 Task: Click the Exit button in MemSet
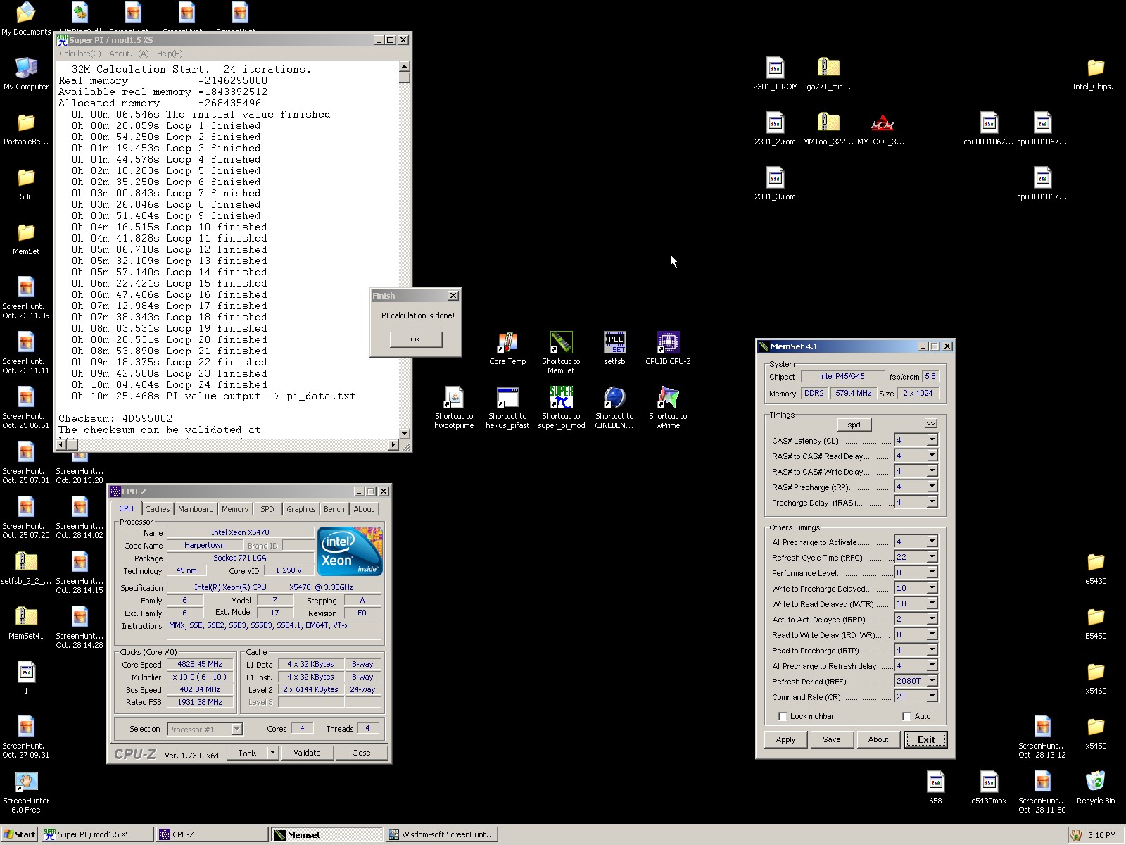click(x=926, y=739)
